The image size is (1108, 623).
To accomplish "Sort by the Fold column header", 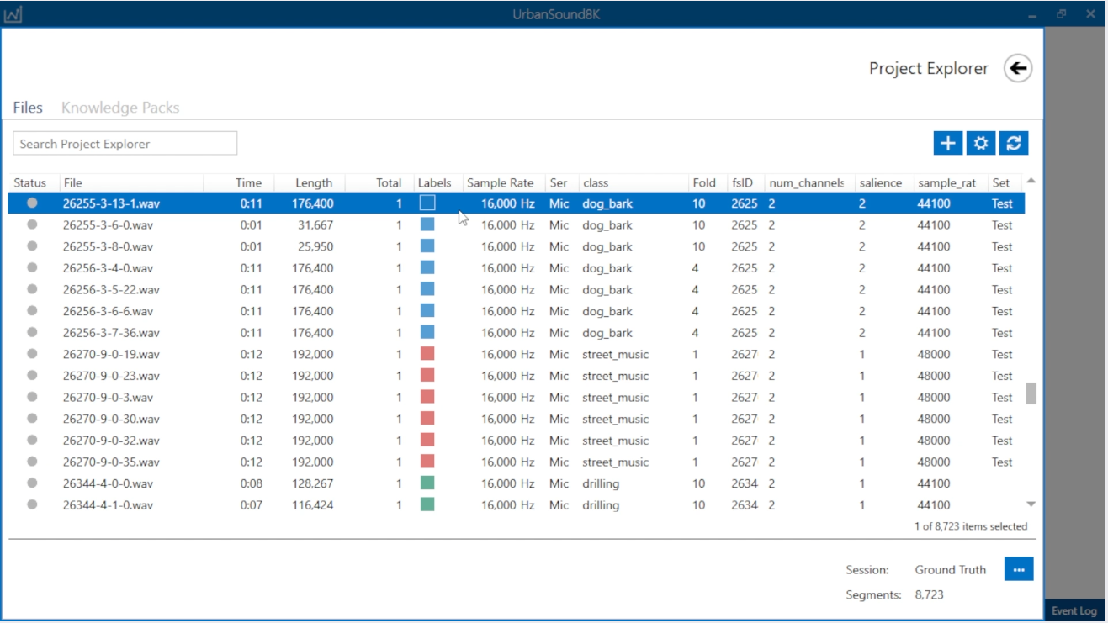I will 704,182.
